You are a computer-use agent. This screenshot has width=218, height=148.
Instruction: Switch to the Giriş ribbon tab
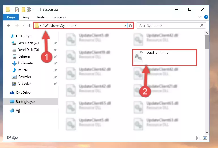26,17
